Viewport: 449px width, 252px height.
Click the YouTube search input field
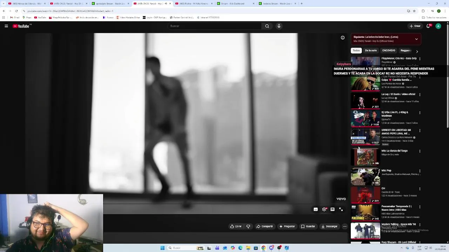pyautogui.click(x=215, y=26)
